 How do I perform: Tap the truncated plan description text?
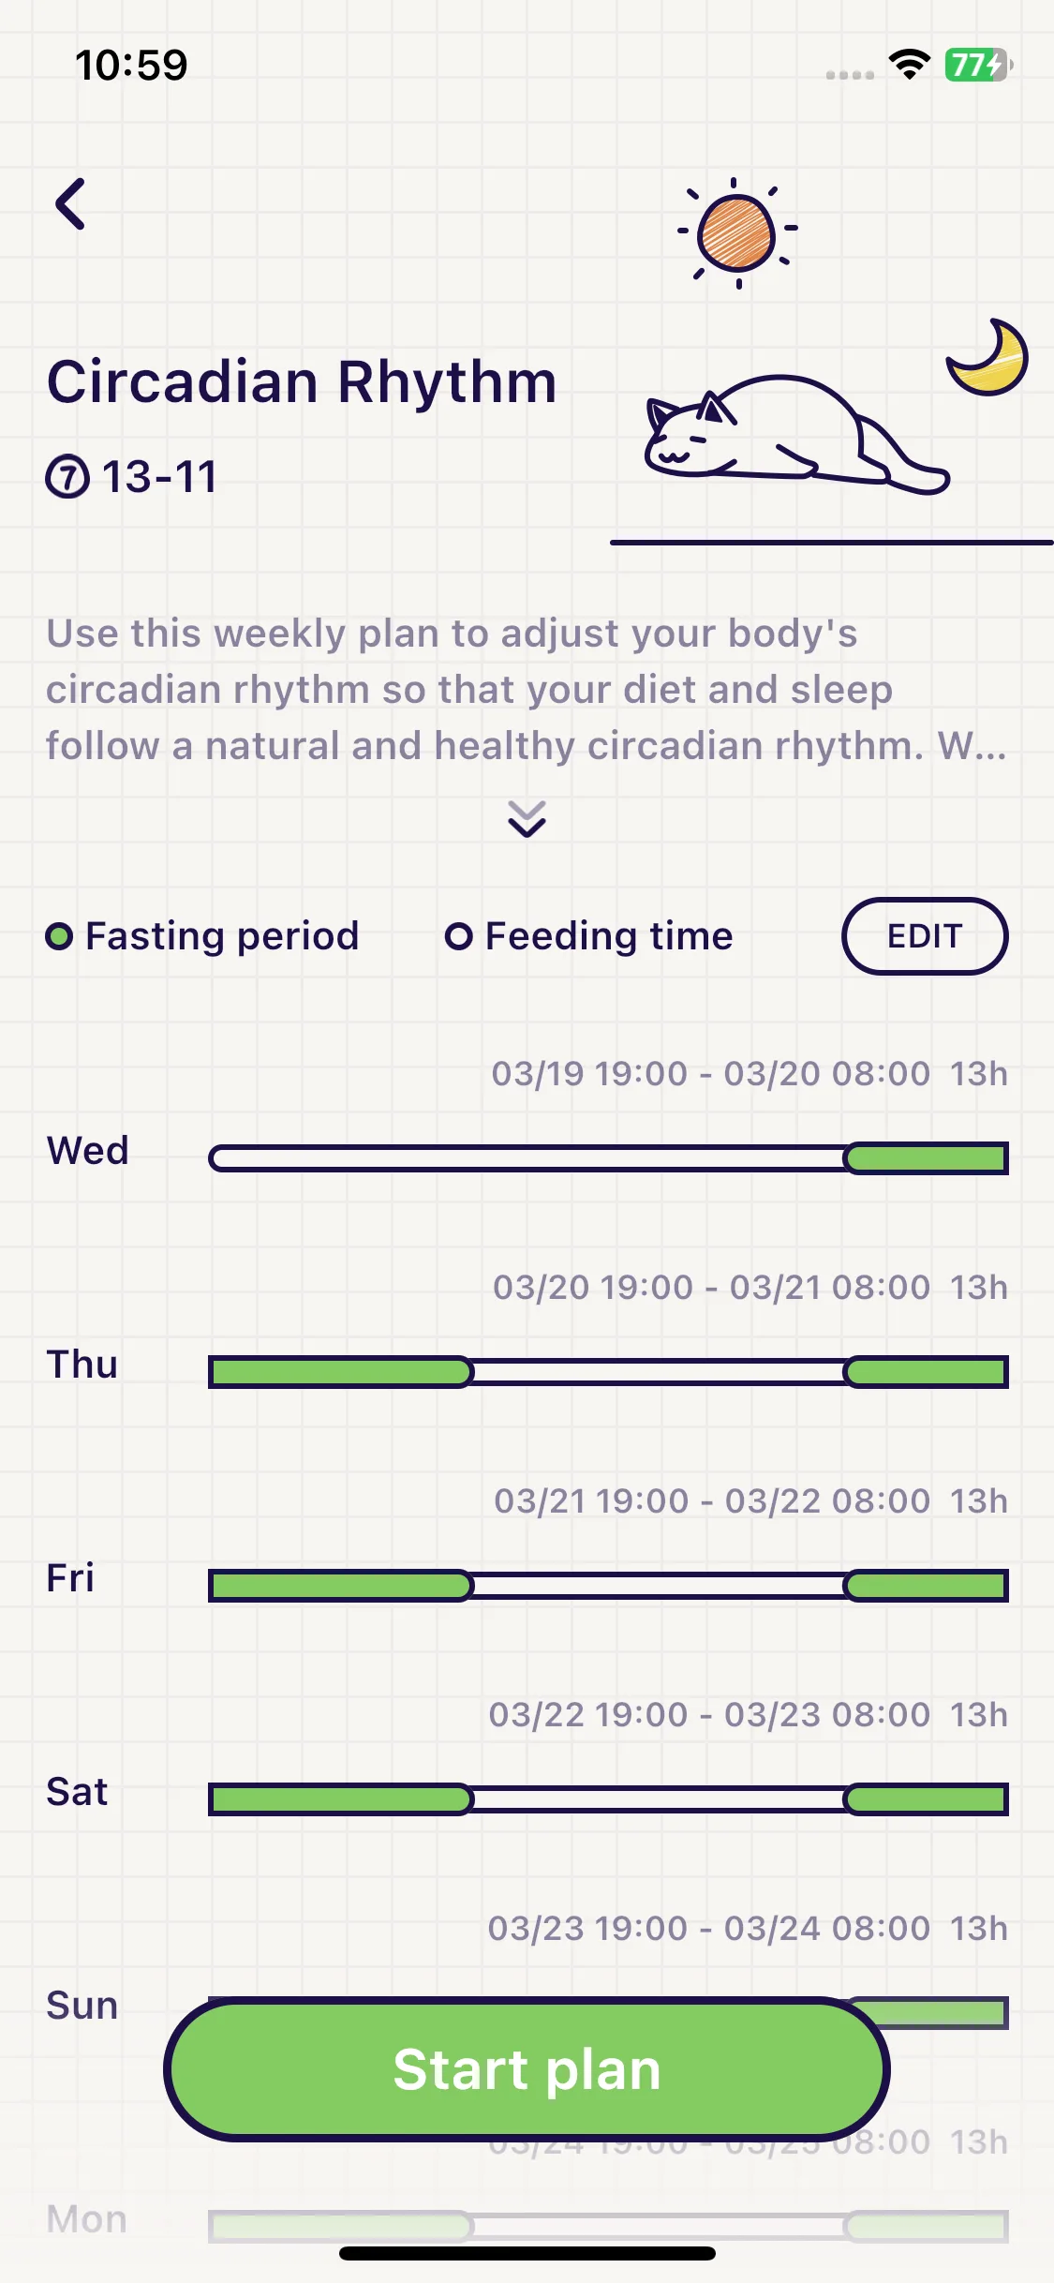(526, 690)
